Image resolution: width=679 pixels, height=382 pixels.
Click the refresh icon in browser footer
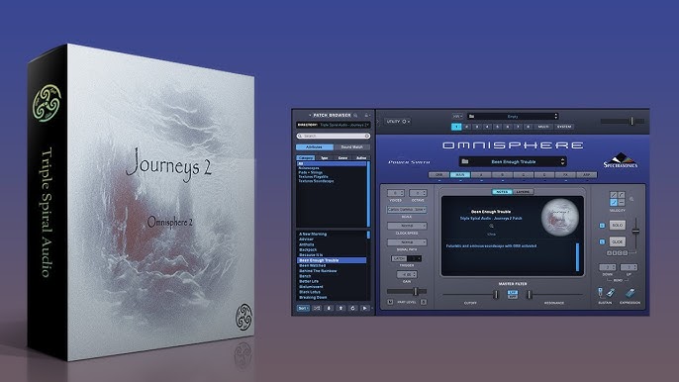coord(353,308)
